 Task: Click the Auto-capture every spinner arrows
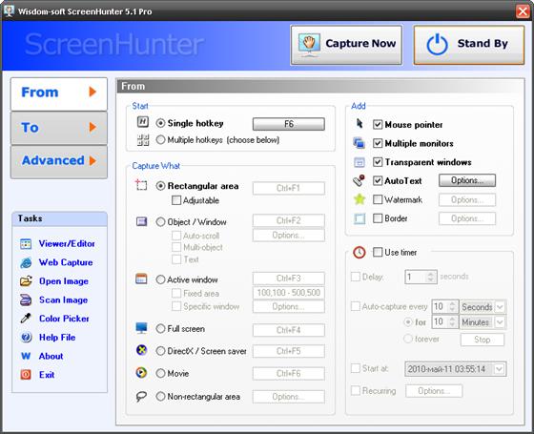[452, 306]
